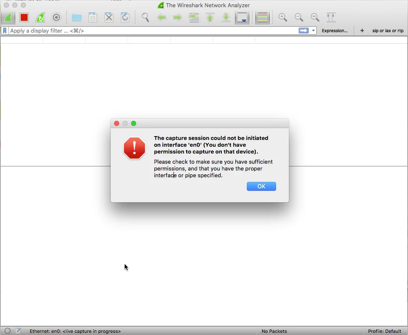Screen dimensions: 408x335
Task: Click bold capture session error message
Action: (211, 145)
